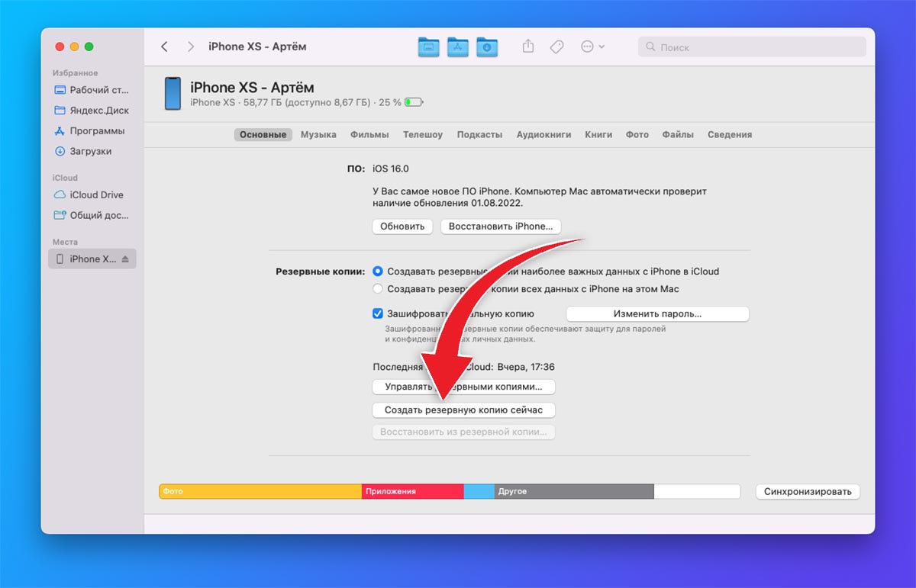Click the Избранное sidebar header
Screen dimensions: 916x588
(76, 73)
